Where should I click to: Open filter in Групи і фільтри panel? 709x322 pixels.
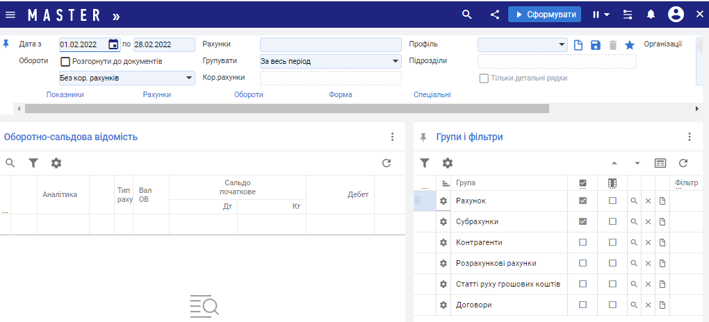click(425, 163)
